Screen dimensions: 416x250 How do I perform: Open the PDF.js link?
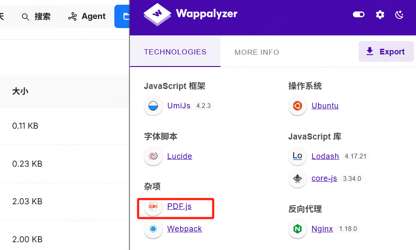pos(180,206)
